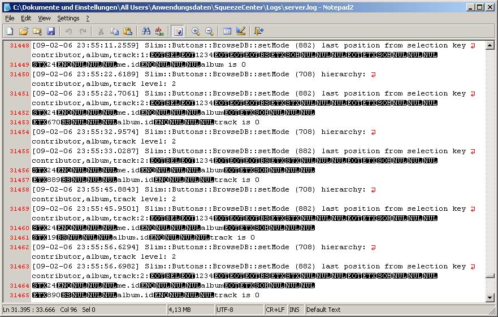
Task: Zoom in with the magnifier plus icon
Action: [196, 32]
